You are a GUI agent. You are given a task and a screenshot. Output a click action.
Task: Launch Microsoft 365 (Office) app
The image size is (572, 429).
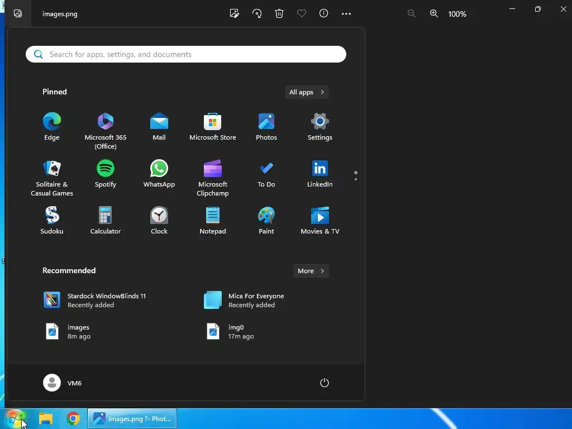click(106, 131)
